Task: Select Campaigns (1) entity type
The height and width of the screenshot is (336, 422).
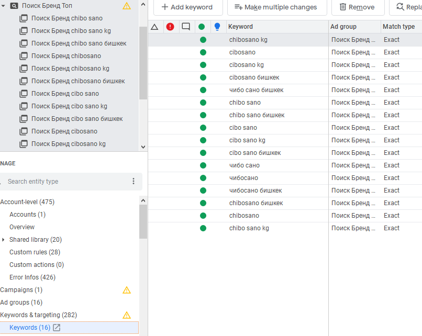Action: pos(21,290)
